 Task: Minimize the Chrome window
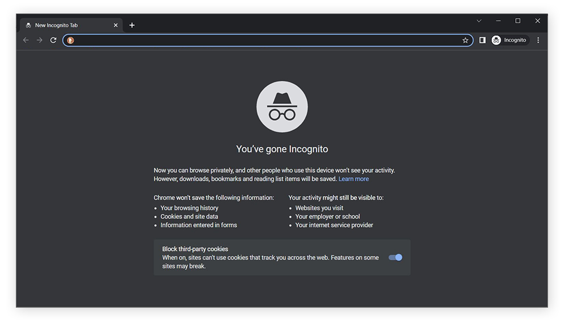click(x=498, y=21)
